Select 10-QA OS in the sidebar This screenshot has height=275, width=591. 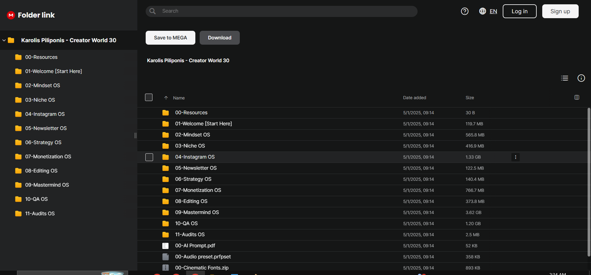click(36, 199)
